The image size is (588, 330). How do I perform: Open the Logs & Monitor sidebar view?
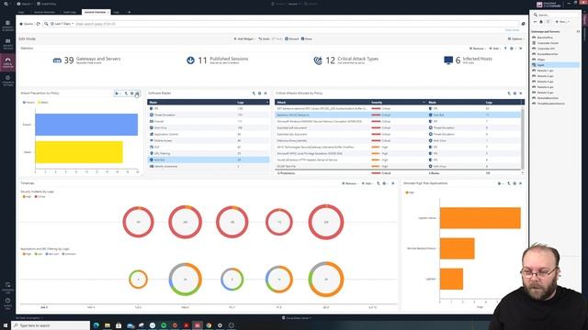[x=8, y=62]
